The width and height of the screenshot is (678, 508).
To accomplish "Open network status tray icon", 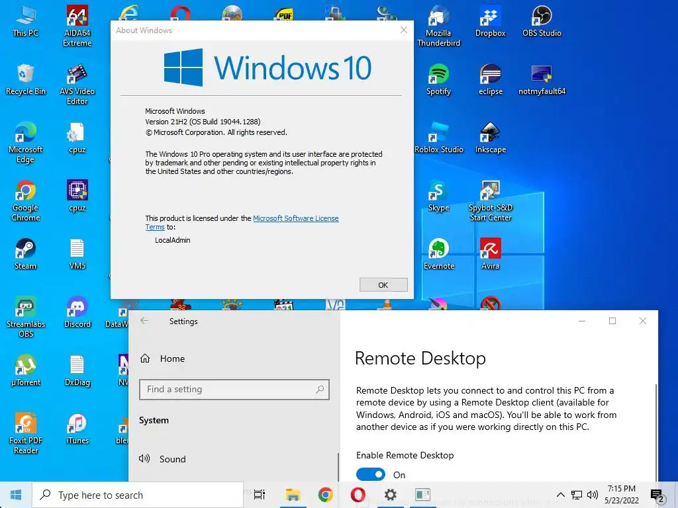I will click(577, 495).
